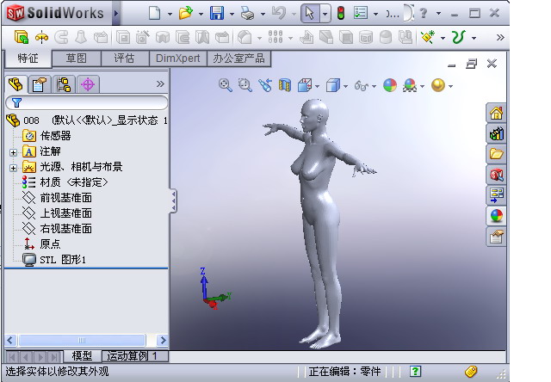The height and width of the screenshot is (382, 551).
Task: Open the Select tool dropdown arrow
Action: (x=325, y=14)
